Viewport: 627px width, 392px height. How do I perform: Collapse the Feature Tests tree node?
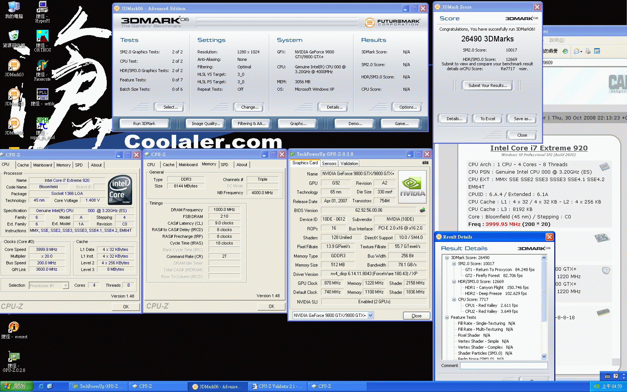447,317
